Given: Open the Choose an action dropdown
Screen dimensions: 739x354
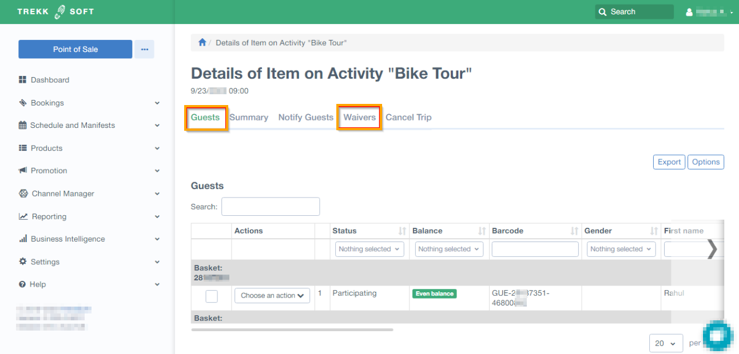Looking at the screenshot, I should (x=272, y=296).
